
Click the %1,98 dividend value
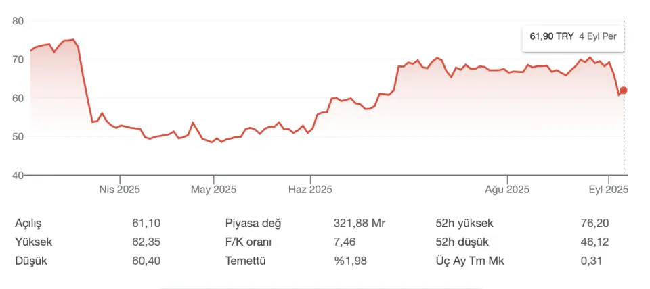(x=350, y=261)
